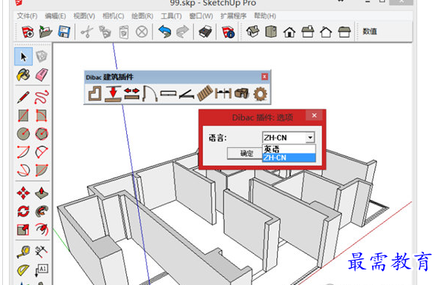The width and height of the screenshot is (438, 285).
Task: Select the Rectangle tool
Action: click(24, 115)
